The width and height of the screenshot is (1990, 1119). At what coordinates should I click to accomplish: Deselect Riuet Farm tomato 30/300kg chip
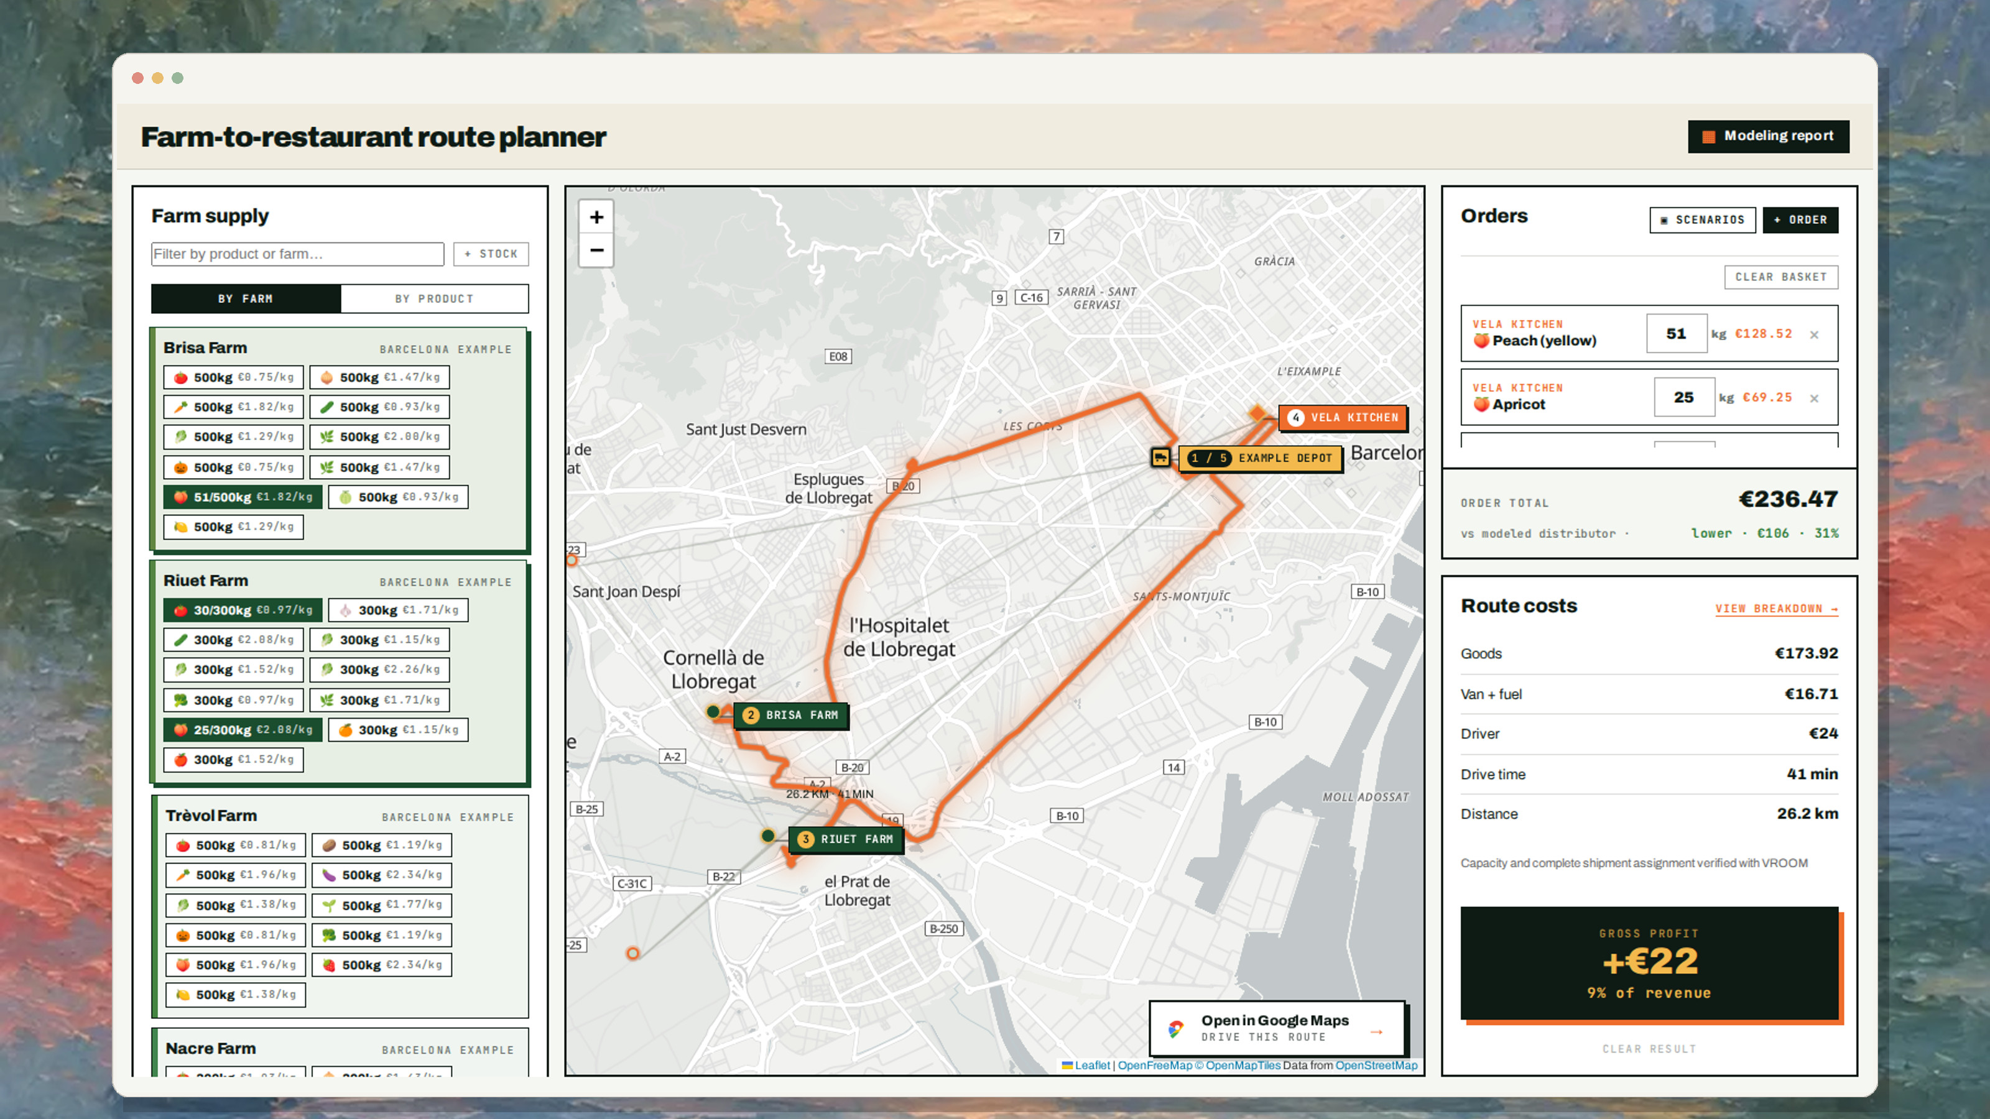[x=243, y=610]
